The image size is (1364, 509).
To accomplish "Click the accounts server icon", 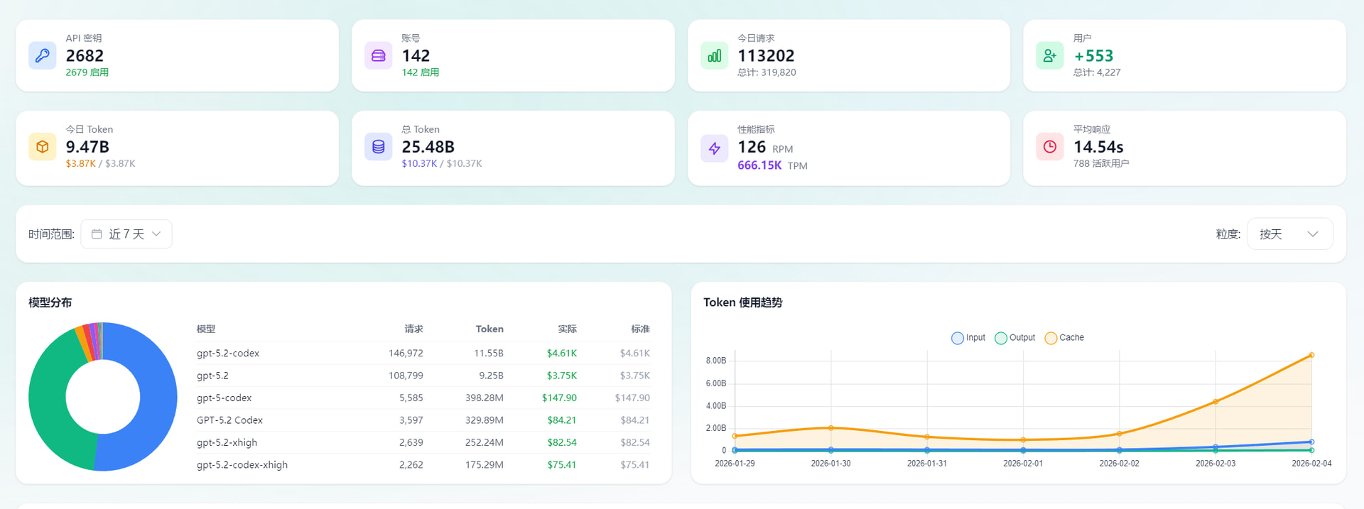I will pos(379,55).
